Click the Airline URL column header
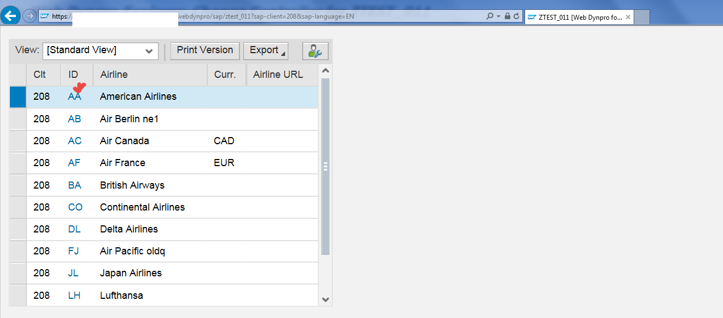The height and width of the screenshot is (318, 723). tap(282, 75)
